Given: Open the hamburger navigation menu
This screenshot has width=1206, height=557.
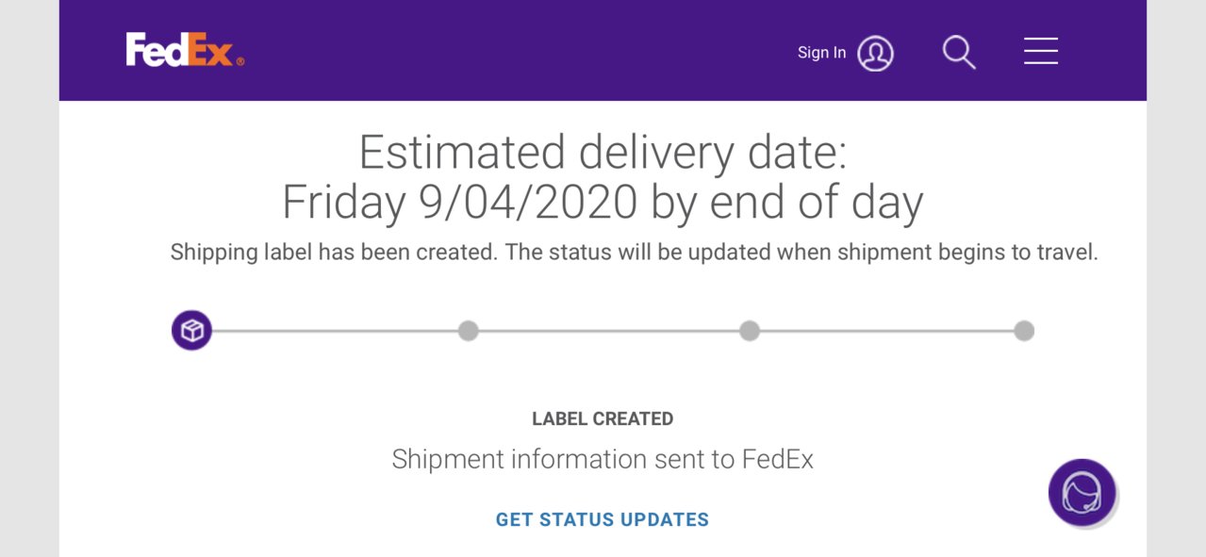Looking at the screenshot, I should pyautogui.click(x=1041, y=51).
